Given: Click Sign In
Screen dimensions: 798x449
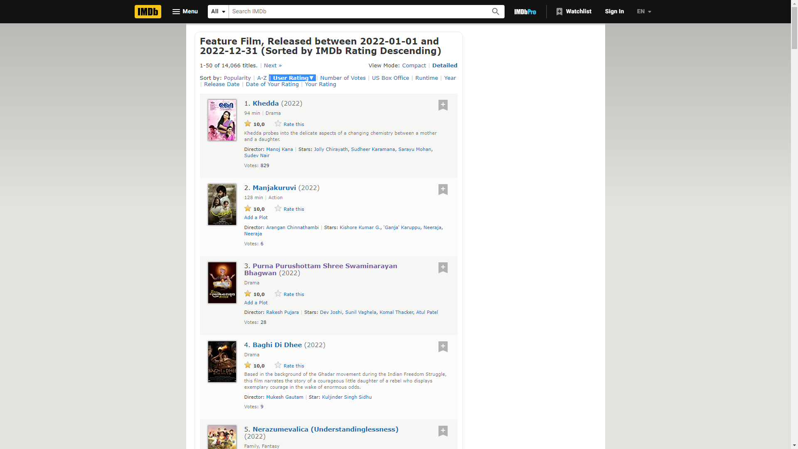Looking at the screenshot, I should 614,11.
